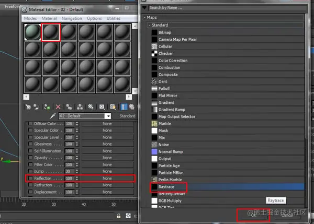Enable the Refraction map checkbox
The width and height of the screenshot is (314, 224).
[30, 185]
